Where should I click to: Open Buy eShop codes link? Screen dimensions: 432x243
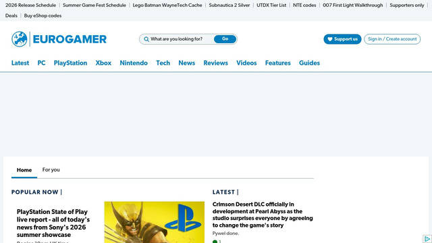[43, 16]
